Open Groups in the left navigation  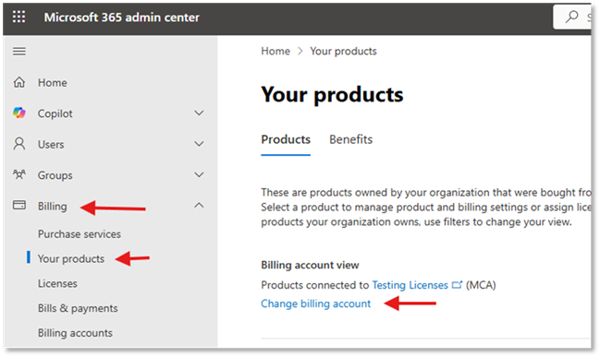click(x=55, y=175)
